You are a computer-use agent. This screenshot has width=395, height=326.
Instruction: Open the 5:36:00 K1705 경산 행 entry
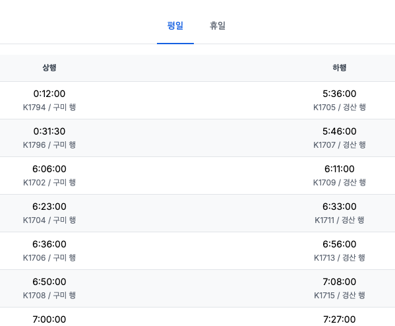click(340, 100)
